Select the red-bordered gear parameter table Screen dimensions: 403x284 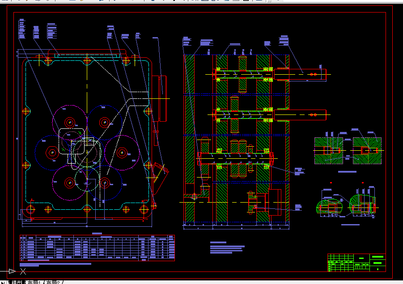[x=98, y=248]
